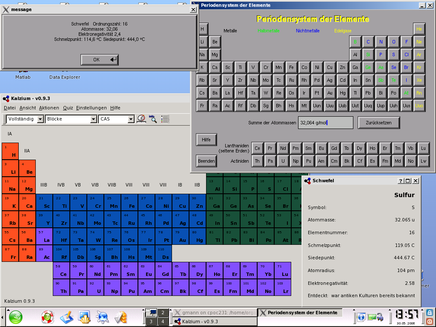
Task: Open the Vollständig dropdown in Kalzium
Action: (x=25, y=119)
